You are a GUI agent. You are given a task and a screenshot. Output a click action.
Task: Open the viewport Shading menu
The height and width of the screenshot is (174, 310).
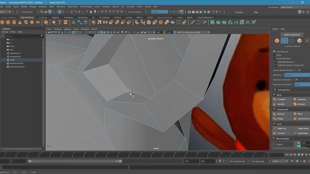coord(58,29)
